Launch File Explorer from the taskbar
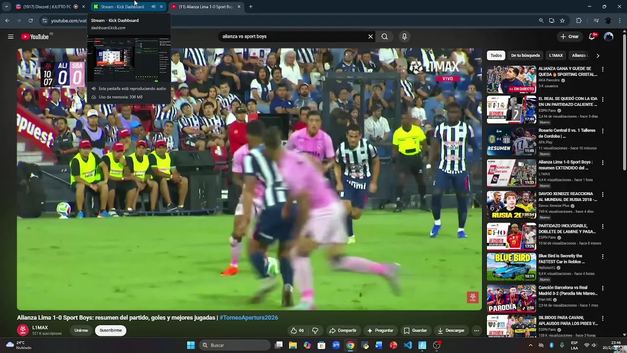The image size is (627, 353). point(293,345)
